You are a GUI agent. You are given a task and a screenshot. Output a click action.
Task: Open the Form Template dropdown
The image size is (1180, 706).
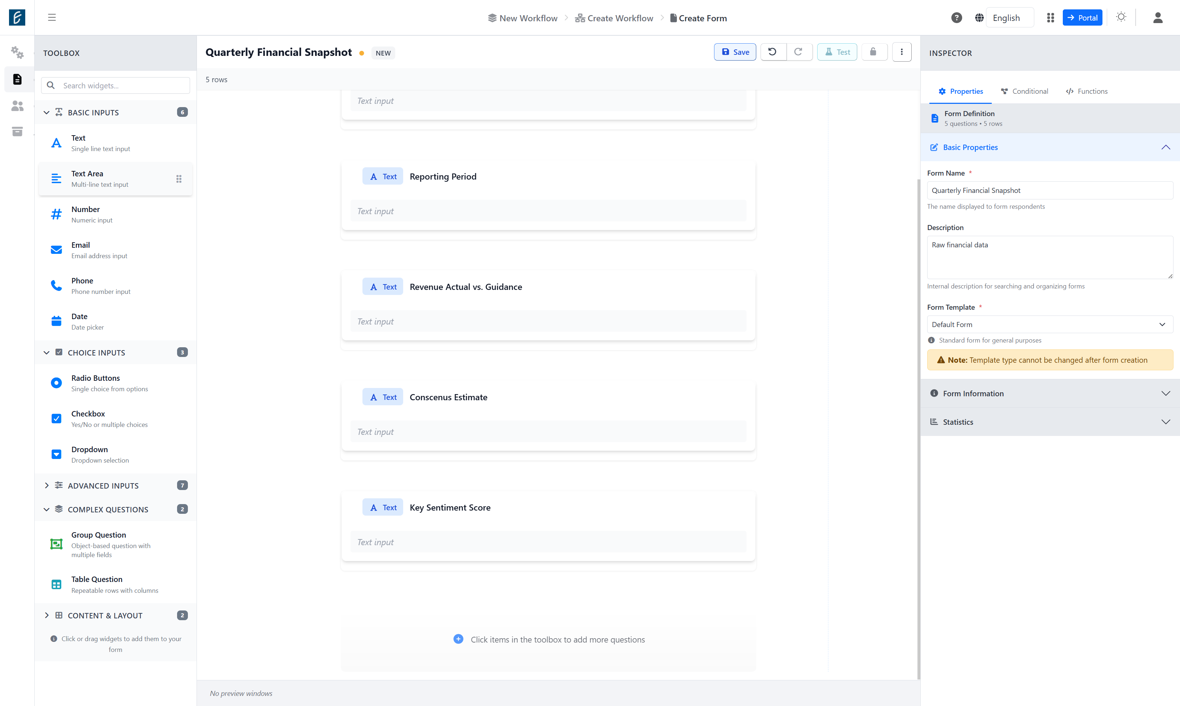(1049, 325)
